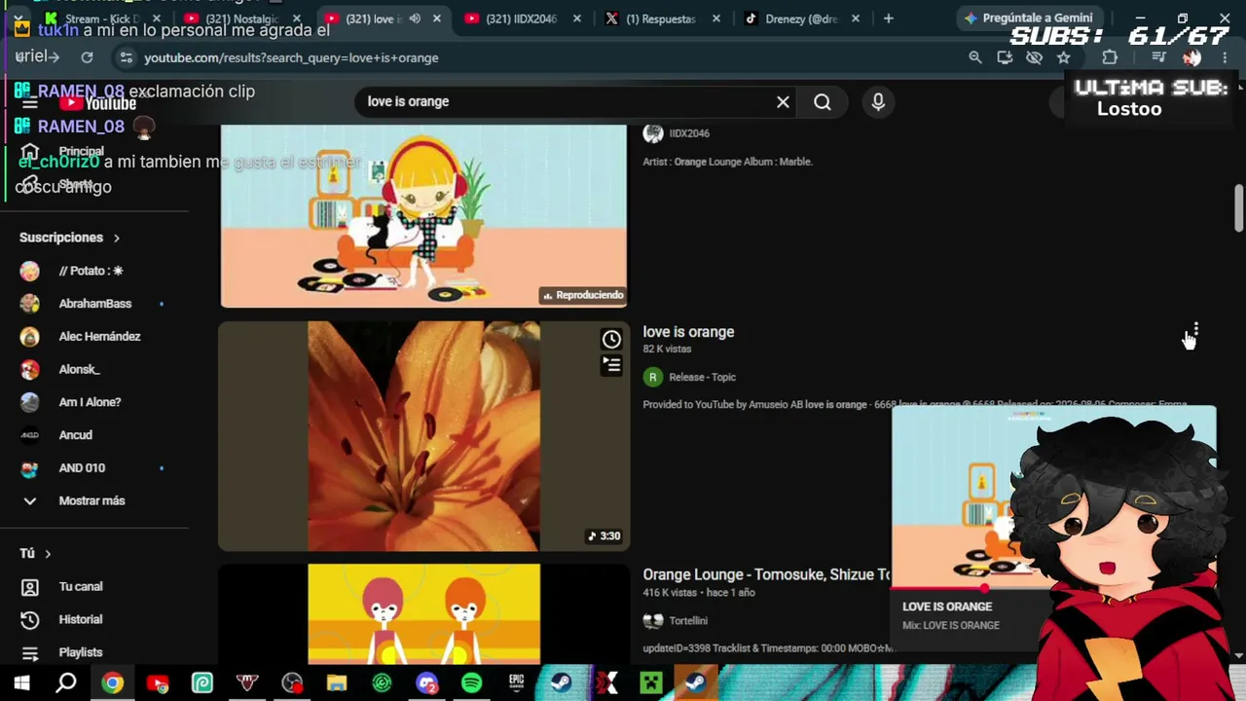Image resolution: width=1246 pixels, height=701 pixels.
Task: Focus the YouTube search input field
Action: coord(565,102)
